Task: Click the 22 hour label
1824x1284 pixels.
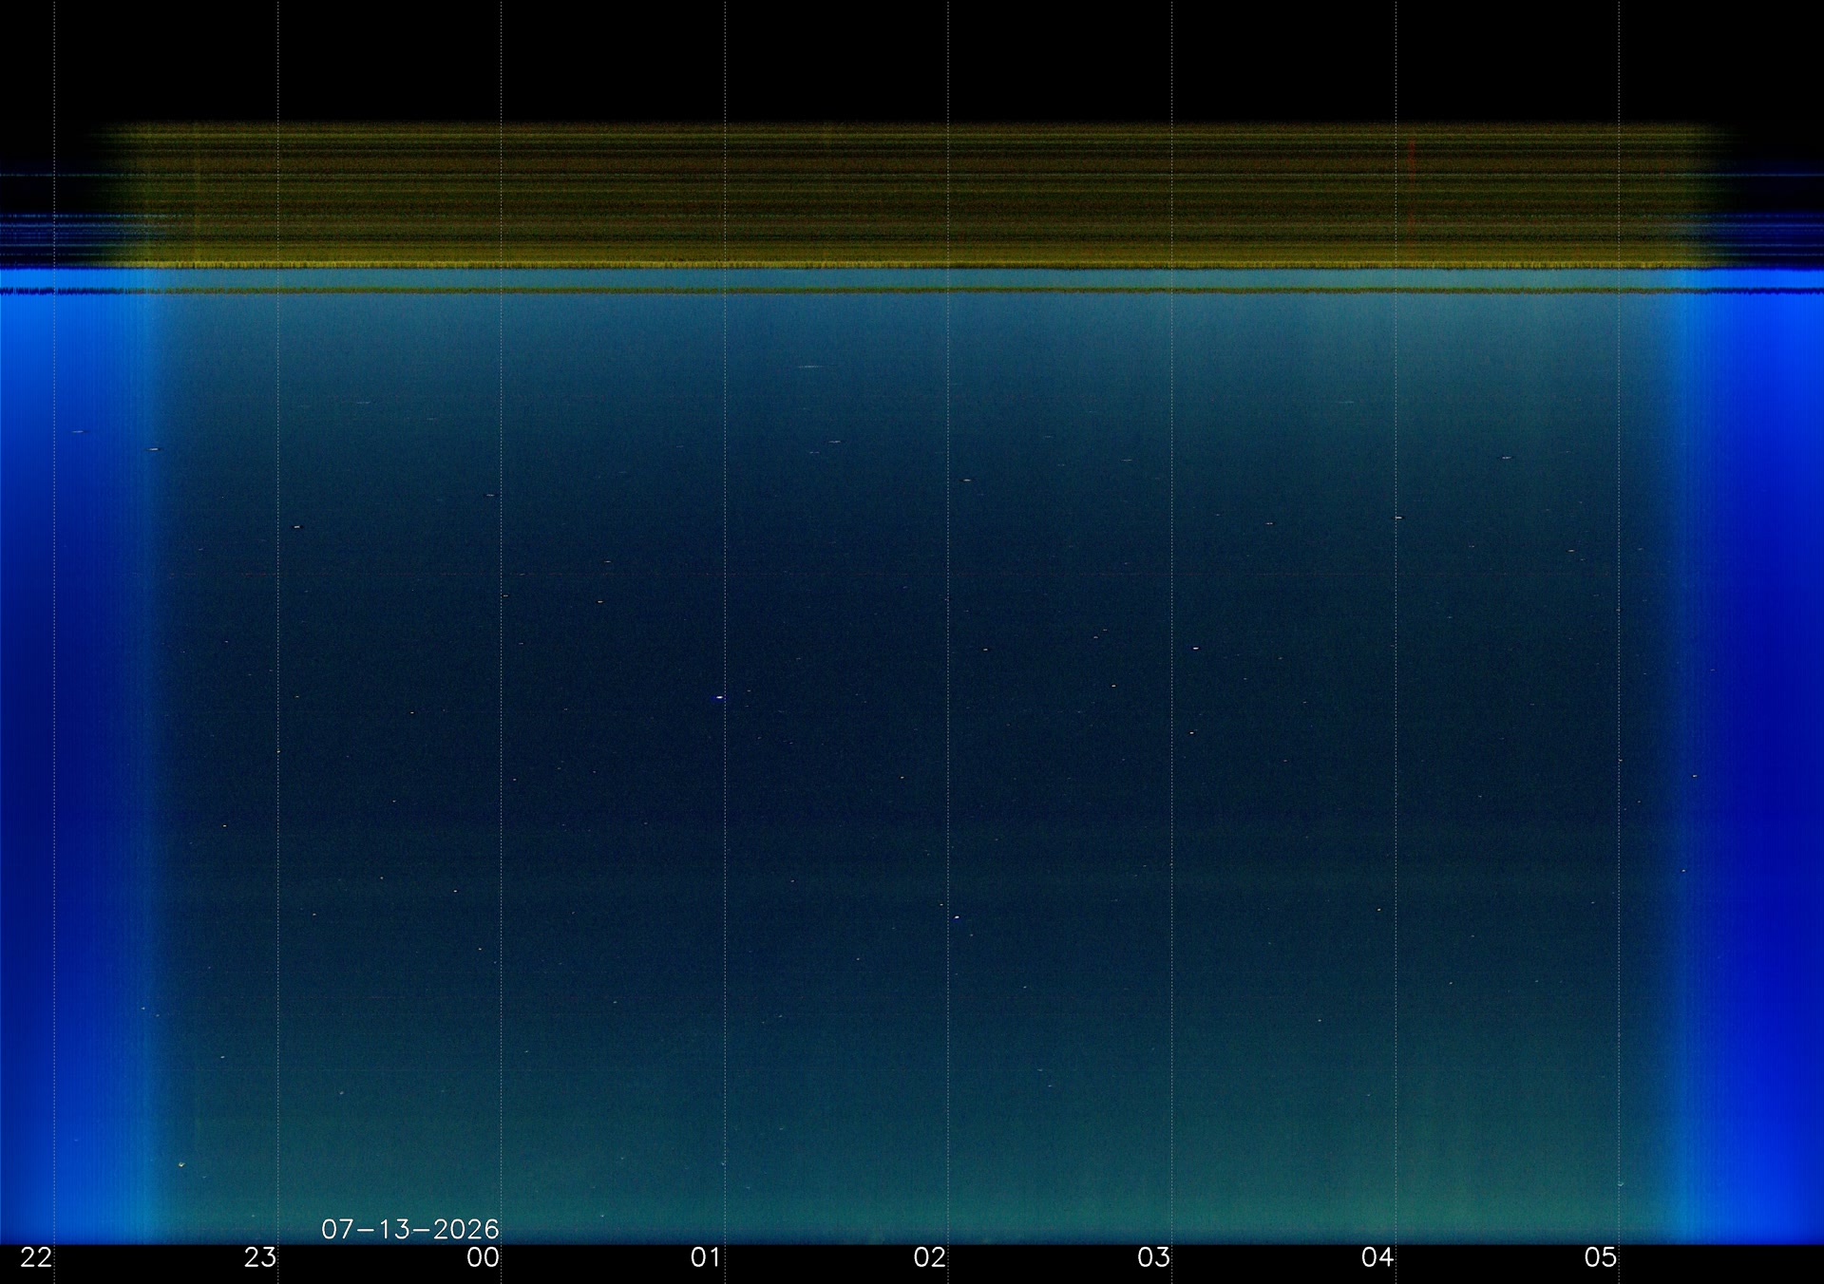Action: [36, 1257]
